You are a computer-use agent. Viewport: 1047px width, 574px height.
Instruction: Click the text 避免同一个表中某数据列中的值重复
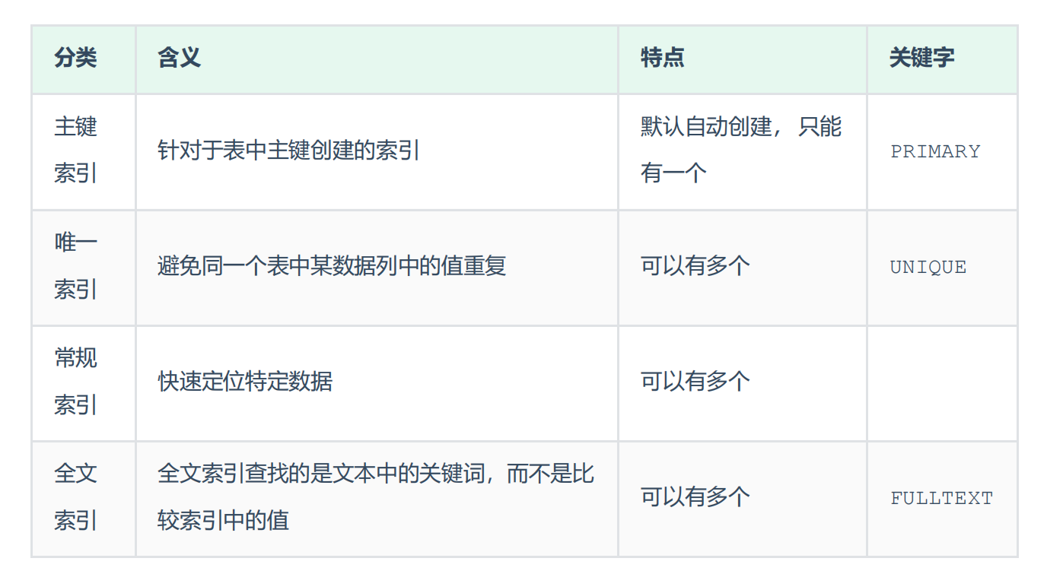(x=332, y=266)
